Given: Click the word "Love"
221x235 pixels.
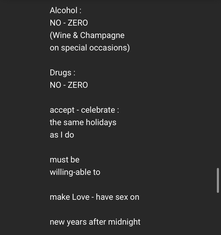Looking at the screenshot, I should (80, 197).
